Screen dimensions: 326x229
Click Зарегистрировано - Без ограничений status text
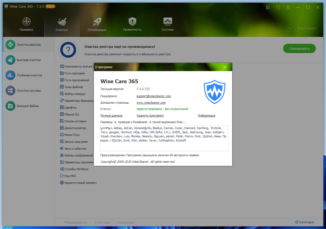point(162,109)
